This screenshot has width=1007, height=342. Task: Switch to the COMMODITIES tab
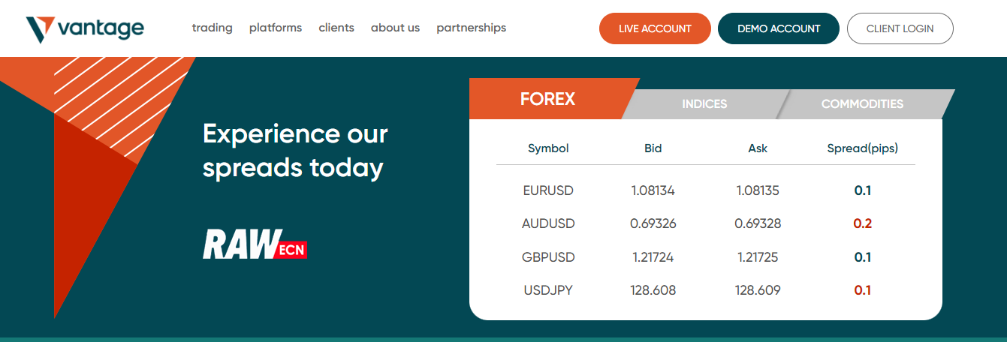click(x=864, y=104)
